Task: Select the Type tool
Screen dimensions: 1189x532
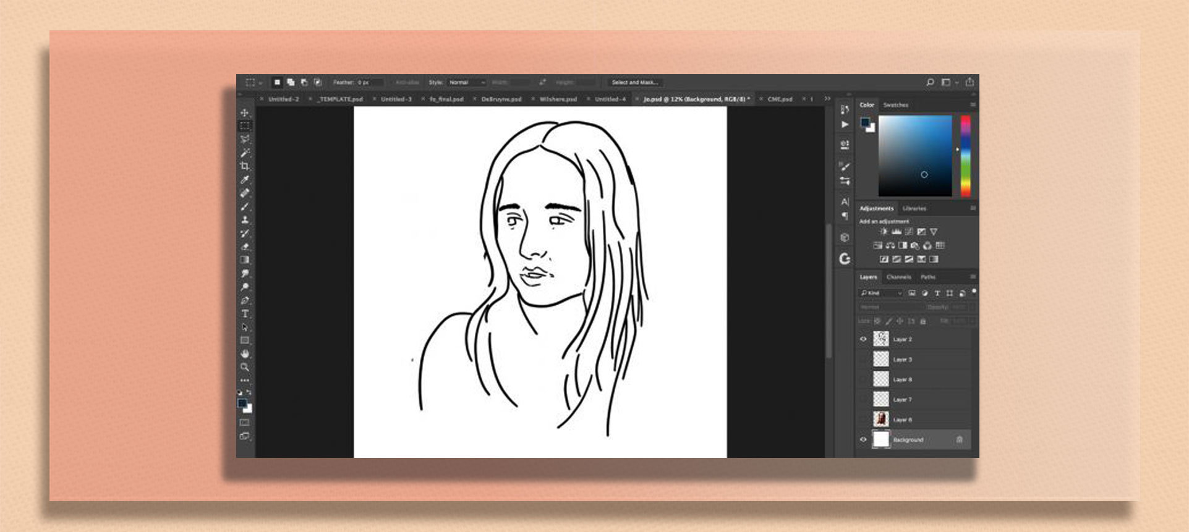Action: point(245,314)
